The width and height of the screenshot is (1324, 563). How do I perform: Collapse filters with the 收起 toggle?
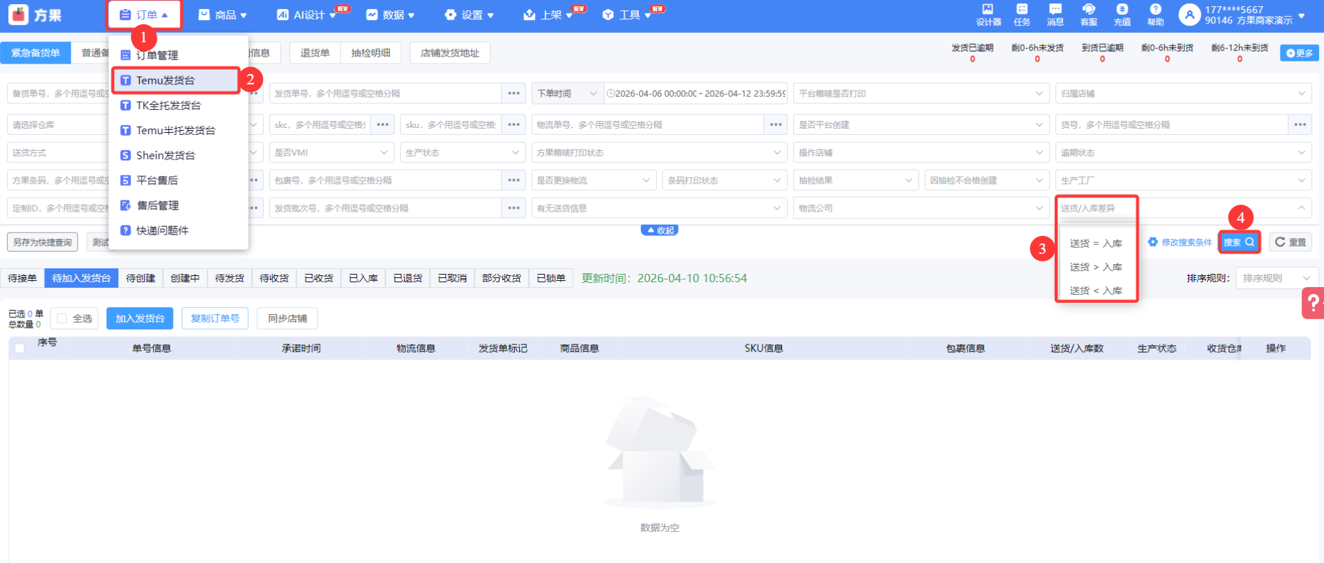(x=659, y=230)
